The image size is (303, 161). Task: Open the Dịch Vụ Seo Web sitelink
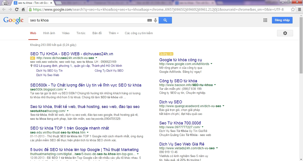point(48,75)
